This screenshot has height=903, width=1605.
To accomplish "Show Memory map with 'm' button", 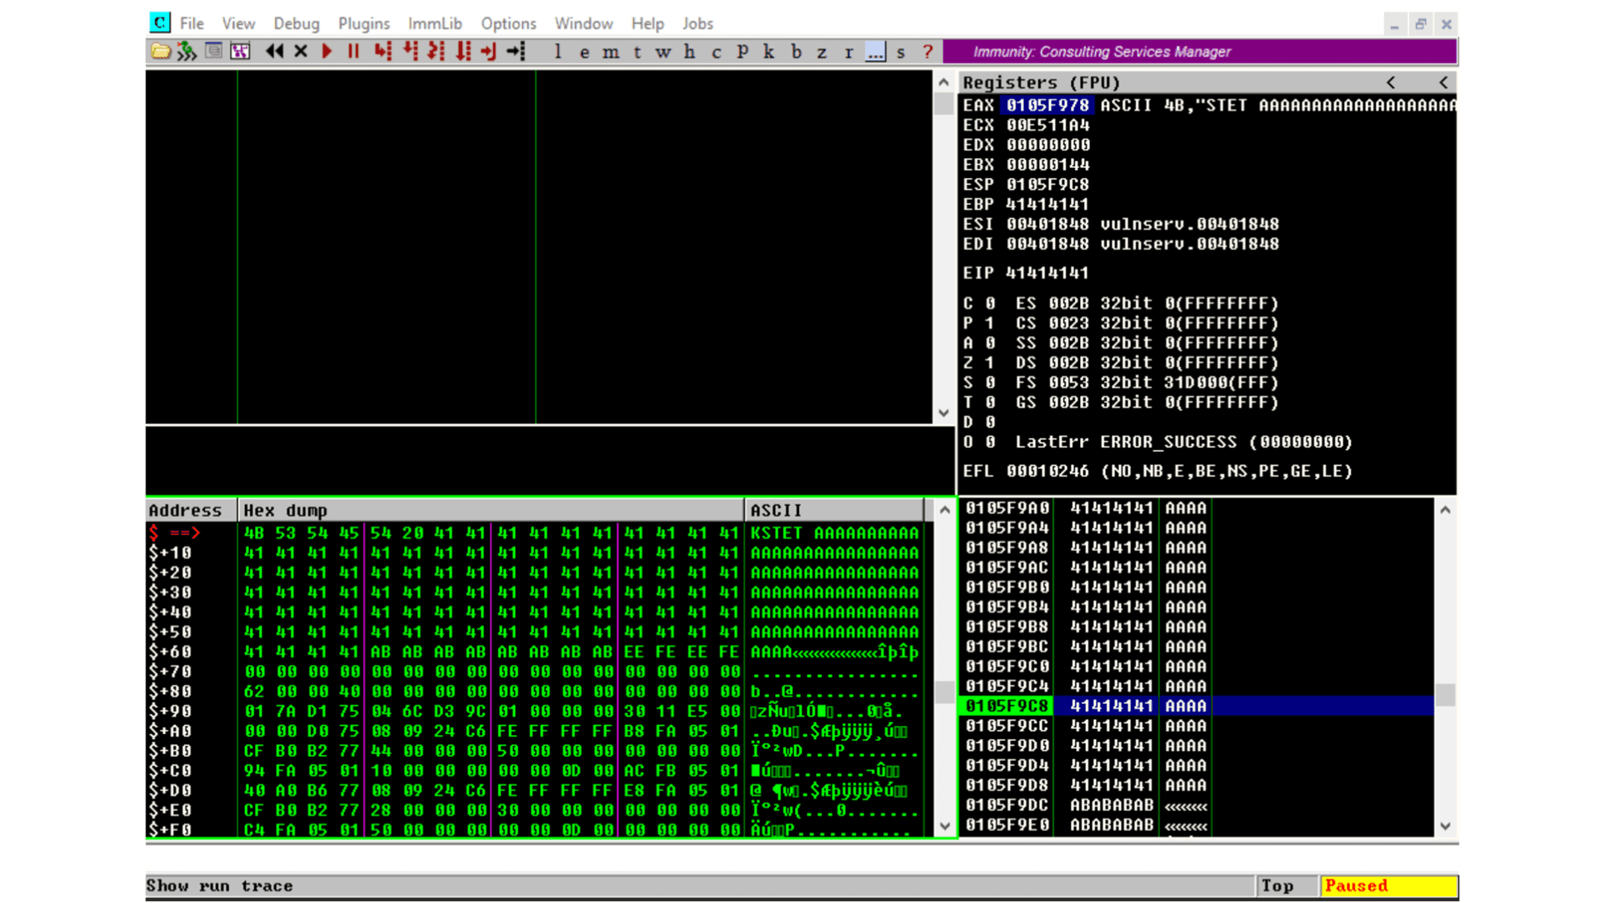I will coord(611,52).
